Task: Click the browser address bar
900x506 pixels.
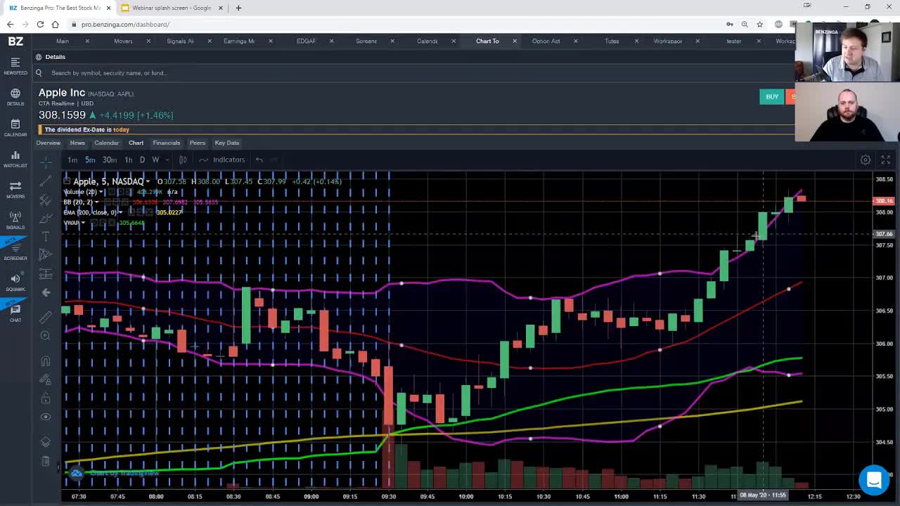Action: [x=394, y=24]
